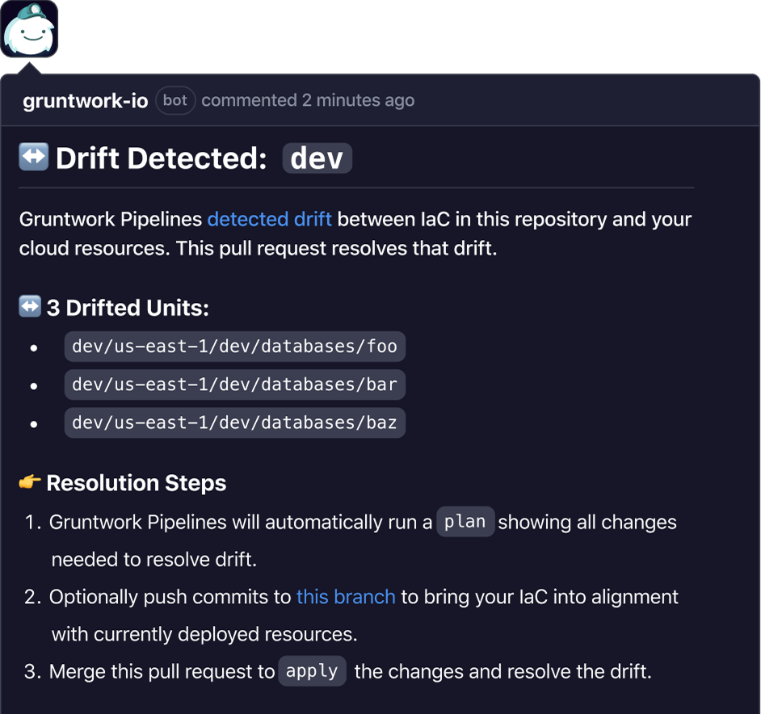The height and width of the screenshot is (714, 761).
Task: Click the arrow emoji beside Drift Detected
Action: click(33, 157)
